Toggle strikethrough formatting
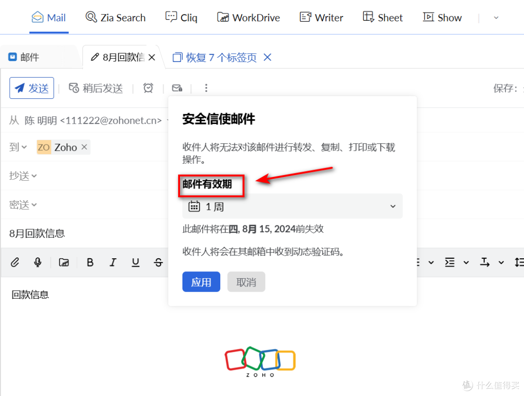Screen dimensions: 524x396 click(158, 262)
